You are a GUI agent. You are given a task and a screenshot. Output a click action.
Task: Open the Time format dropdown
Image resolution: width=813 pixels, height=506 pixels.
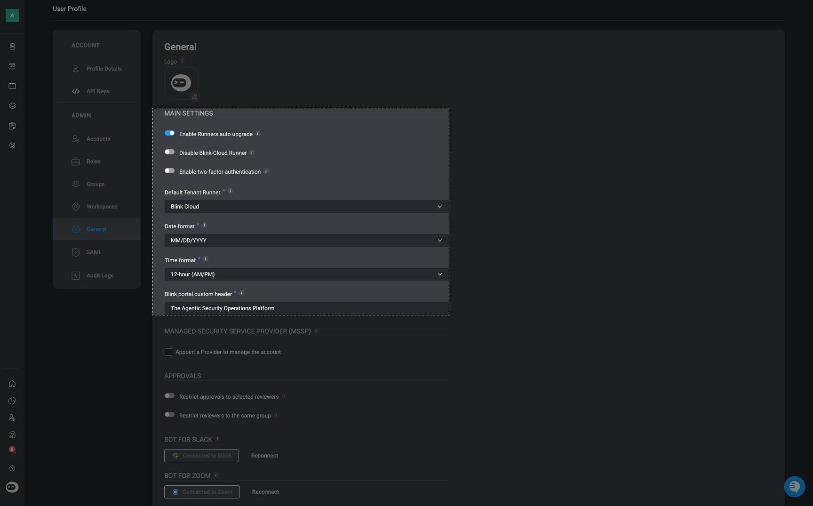coord(306,274)
